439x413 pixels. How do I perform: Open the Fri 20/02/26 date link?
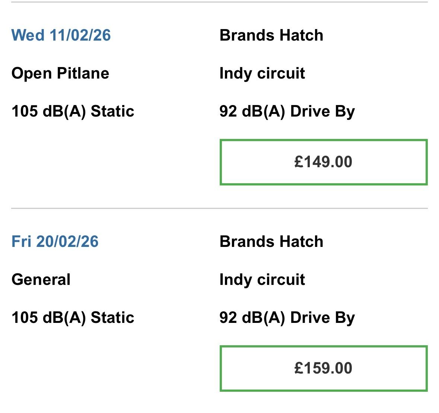pos(55,242)
